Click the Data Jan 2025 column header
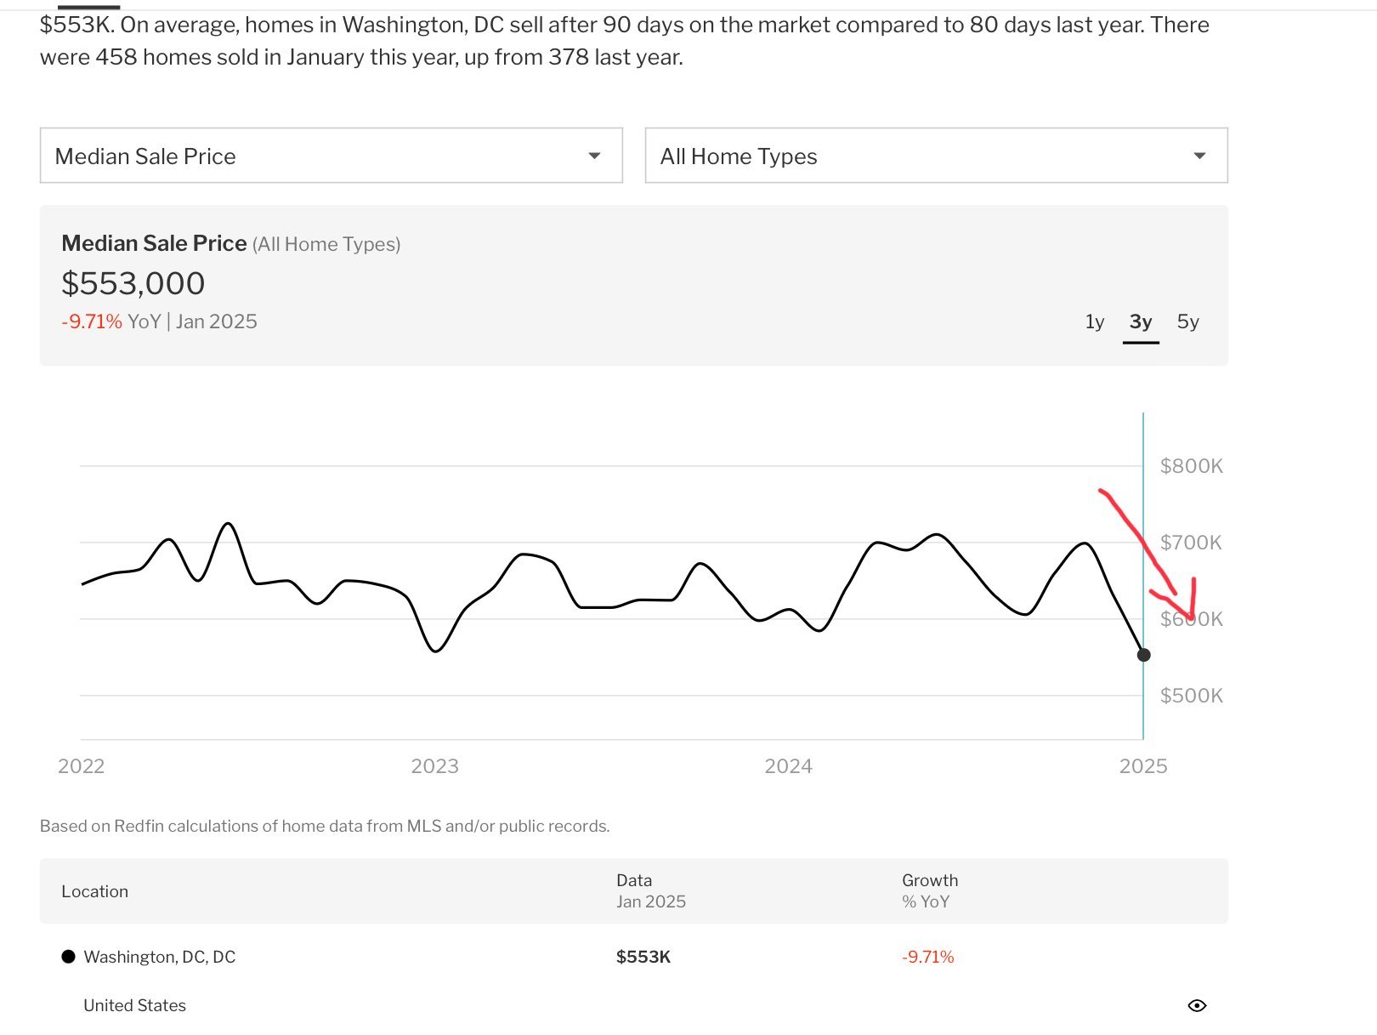This screenshot has width=1377, height=1035. [650, 890]
